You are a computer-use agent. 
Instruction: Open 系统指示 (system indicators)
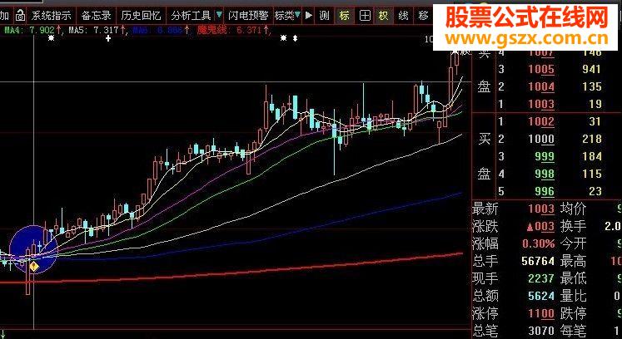click(x=52, y=16)
